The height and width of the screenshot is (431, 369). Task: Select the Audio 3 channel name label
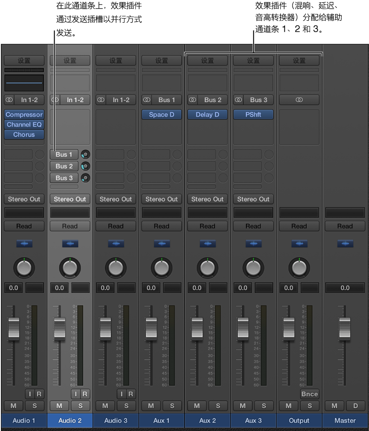click(x=116, y=420)
